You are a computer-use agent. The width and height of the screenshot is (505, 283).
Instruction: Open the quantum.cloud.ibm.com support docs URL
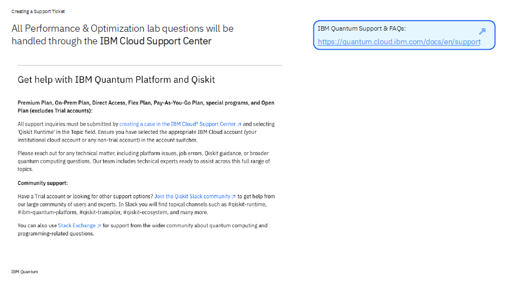point(399,42)
